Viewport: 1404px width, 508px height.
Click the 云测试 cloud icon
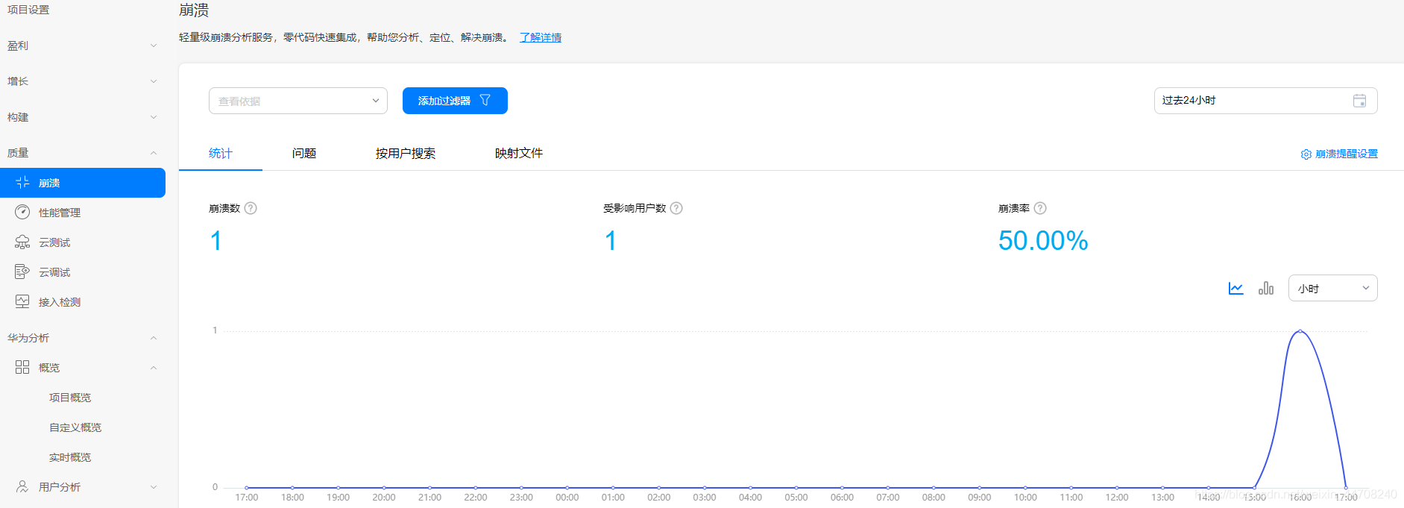tap(22, 242)
